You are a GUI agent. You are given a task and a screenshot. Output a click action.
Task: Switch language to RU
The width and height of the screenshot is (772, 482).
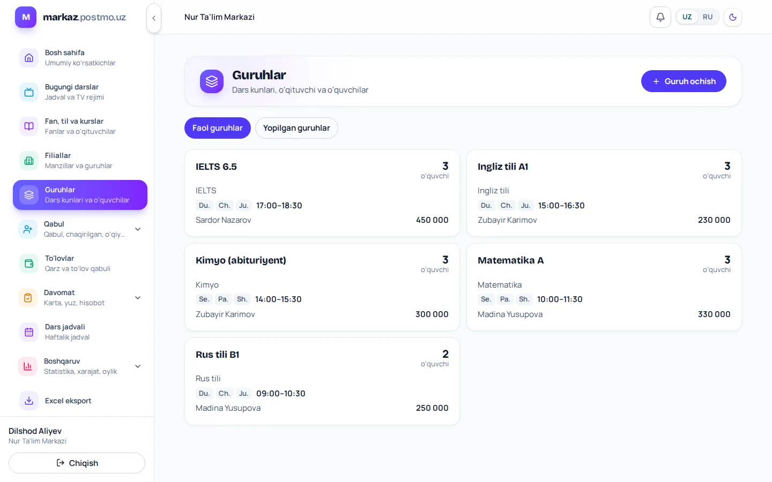click(x=708, y=17)
